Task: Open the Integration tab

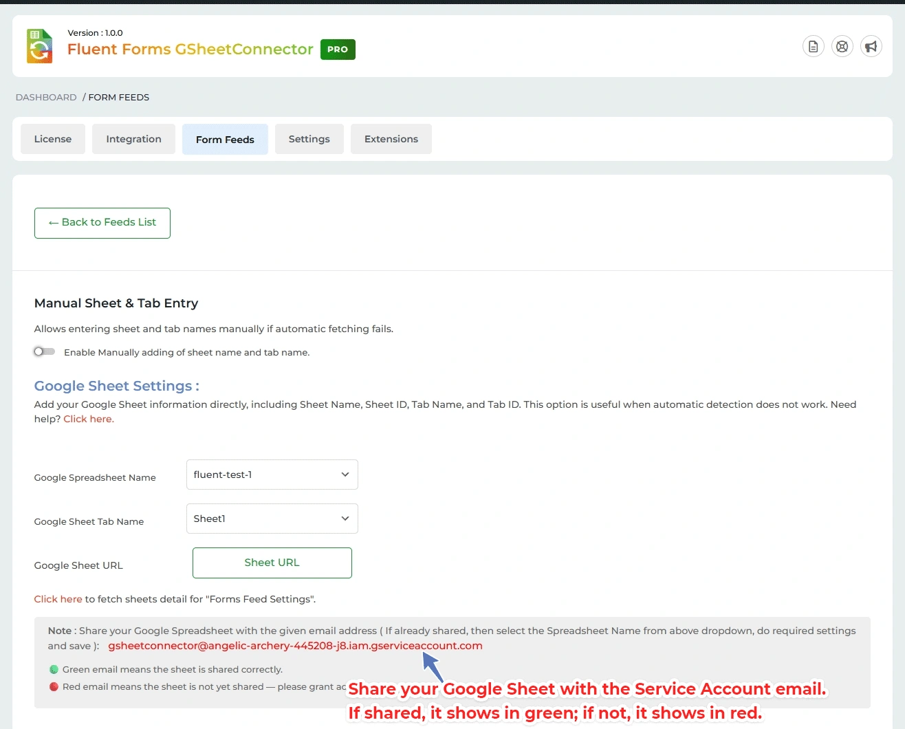Action: [133, 139]
